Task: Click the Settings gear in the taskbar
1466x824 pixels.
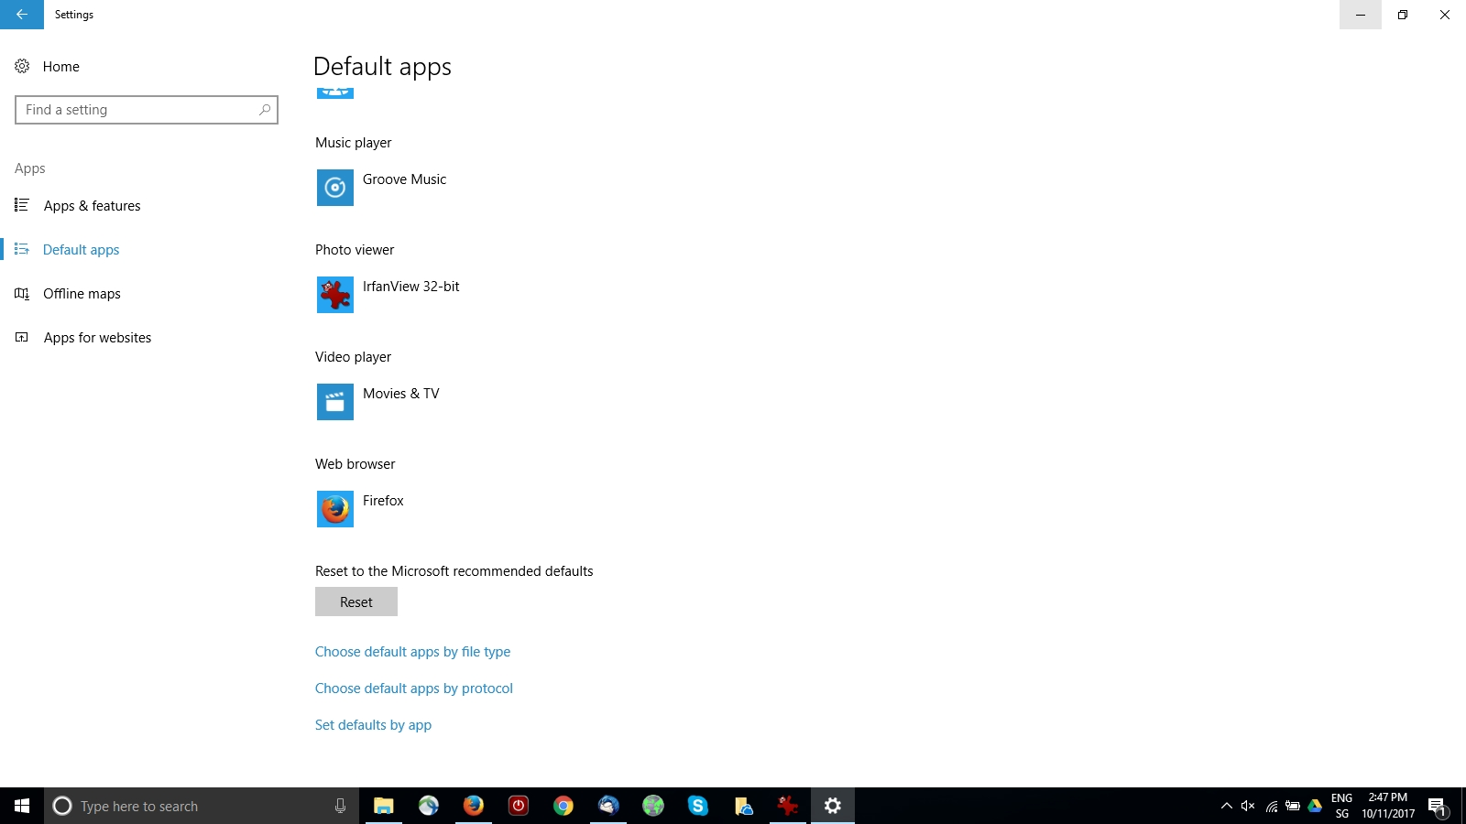Action: (833, 806)
